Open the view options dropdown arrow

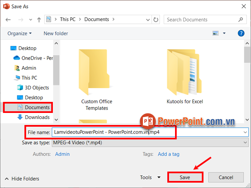coord(224,33)
